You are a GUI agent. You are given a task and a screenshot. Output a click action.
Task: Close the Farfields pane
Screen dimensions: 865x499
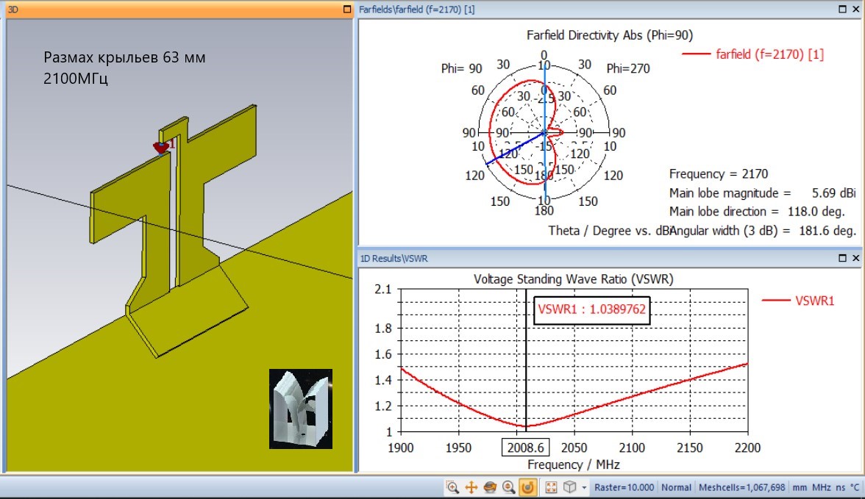[x=855, y=9]
